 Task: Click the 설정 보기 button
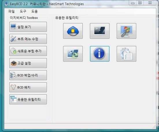pyautogui.click(x=28, y=27)
